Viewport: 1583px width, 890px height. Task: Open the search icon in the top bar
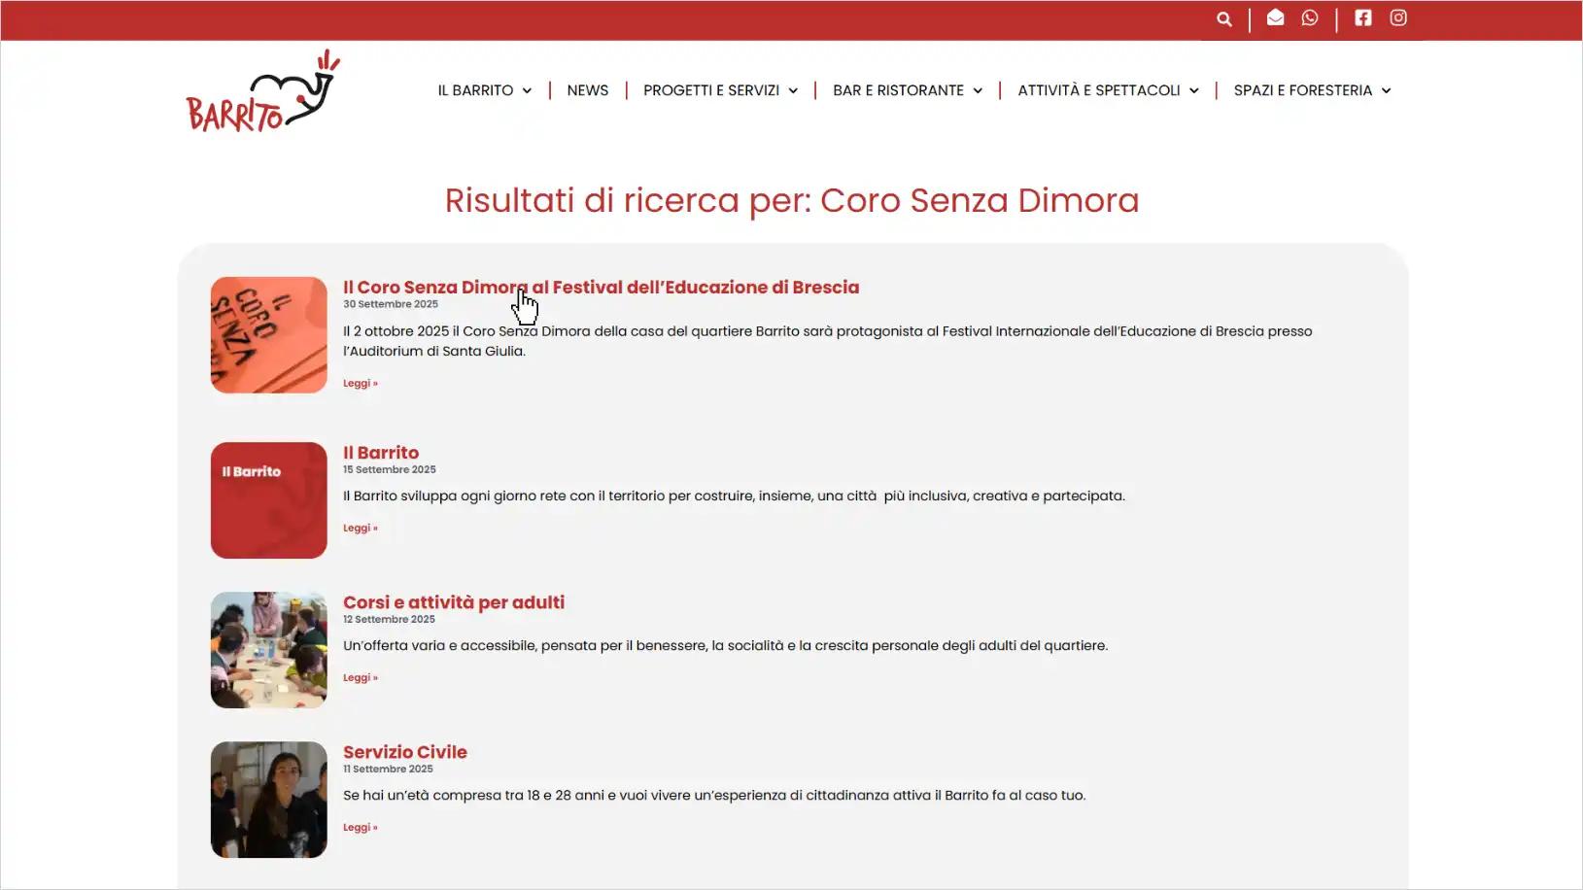click(x=1223, y=18)
